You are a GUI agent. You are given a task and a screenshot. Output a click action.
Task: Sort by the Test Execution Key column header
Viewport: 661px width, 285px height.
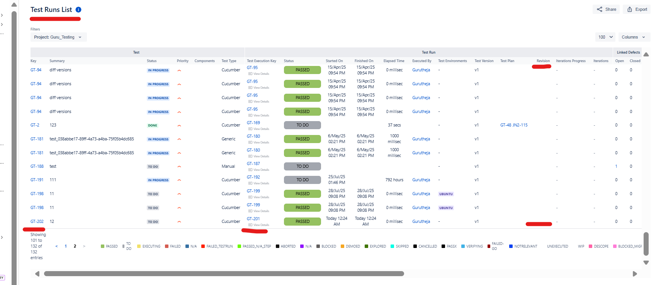pos(262,61)
